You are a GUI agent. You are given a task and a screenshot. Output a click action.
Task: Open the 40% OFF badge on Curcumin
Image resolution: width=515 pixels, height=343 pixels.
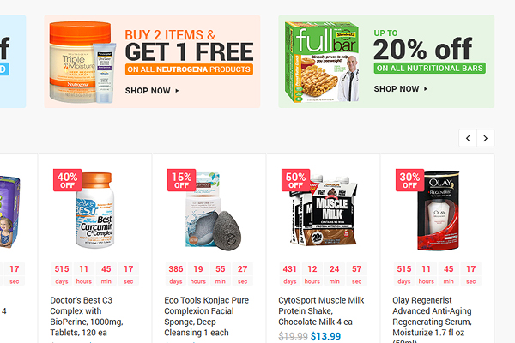pos(67,180)
